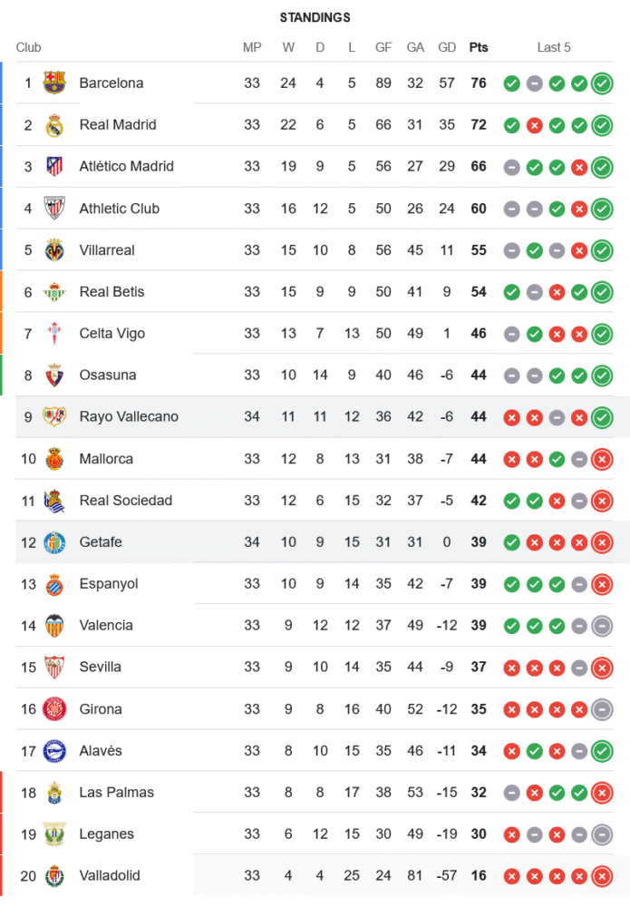This screenshot has height=907, width=630.
Task: Open the Valladolid team link
Action: tap(110, 876)
